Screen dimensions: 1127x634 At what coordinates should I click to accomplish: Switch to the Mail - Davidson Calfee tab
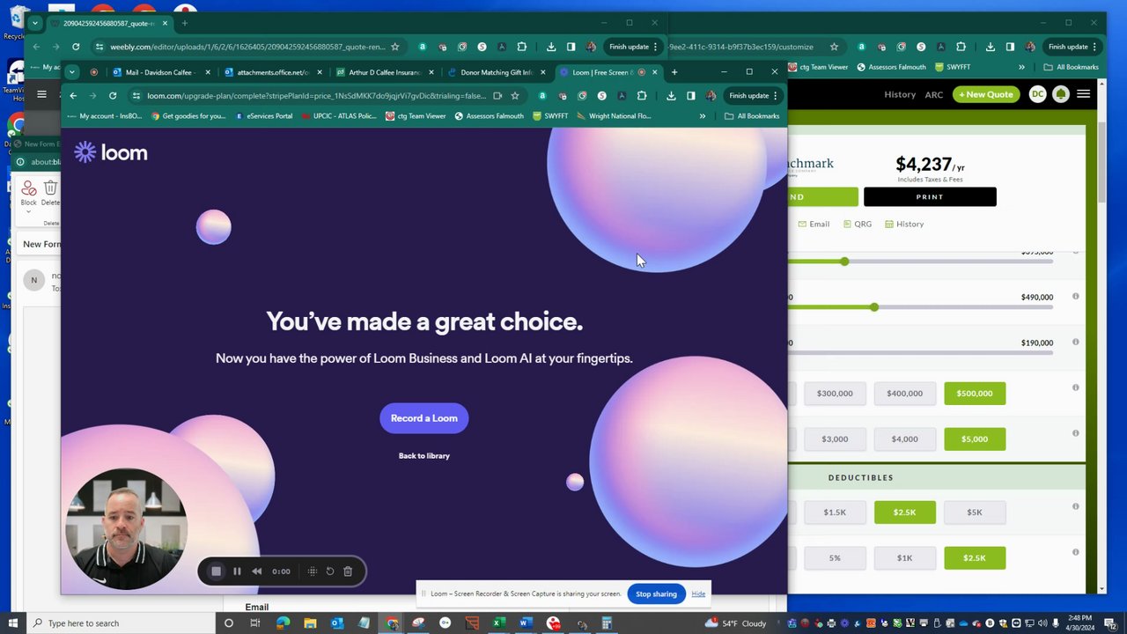[x=162, y=72]
